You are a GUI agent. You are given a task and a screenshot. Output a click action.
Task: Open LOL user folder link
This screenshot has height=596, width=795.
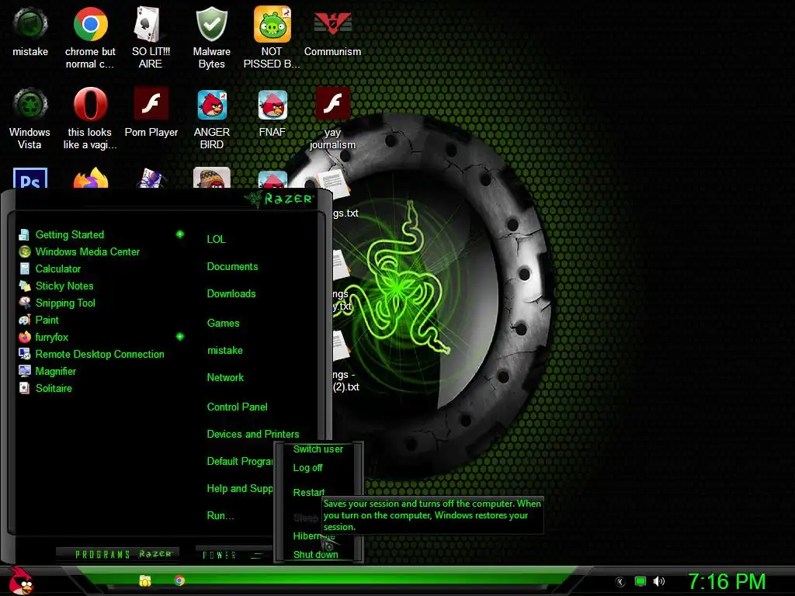[x=216, y=239]
